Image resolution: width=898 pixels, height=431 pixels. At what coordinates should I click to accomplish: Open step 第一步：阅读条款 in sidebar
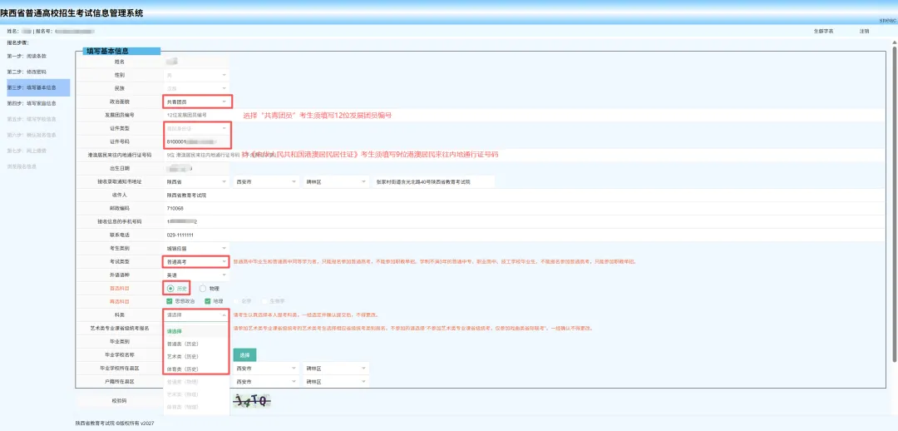(x=27, y=57)
